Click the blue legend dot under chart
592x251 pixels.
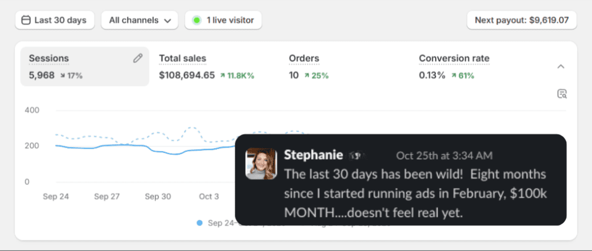[x=199, y=223]
